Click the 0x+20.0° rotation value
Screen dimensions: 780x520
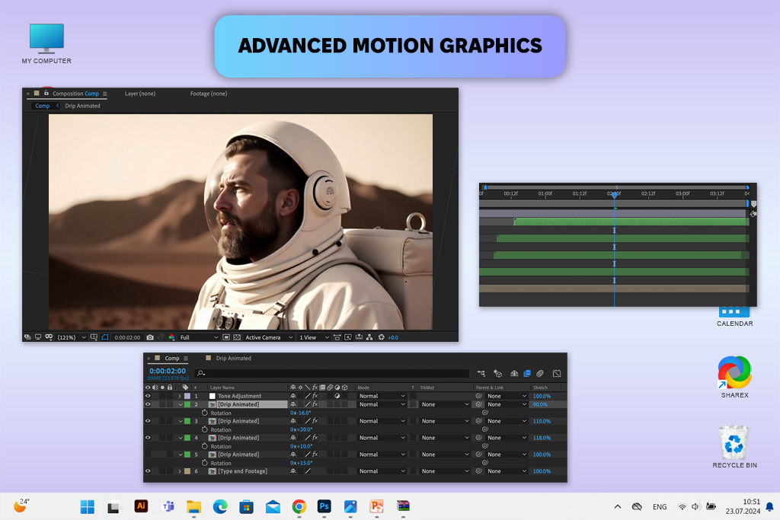tap(302, 429)
